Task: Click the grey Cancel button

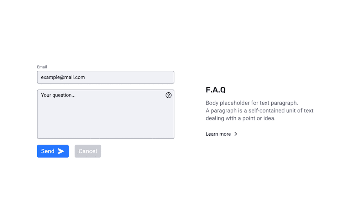Action: [88, 151]
